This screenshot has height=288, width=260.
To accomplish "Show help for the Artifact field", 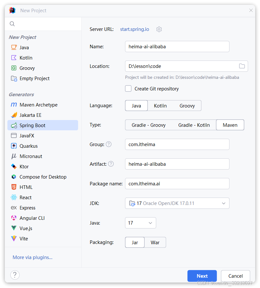I will [x=111, y=164].
